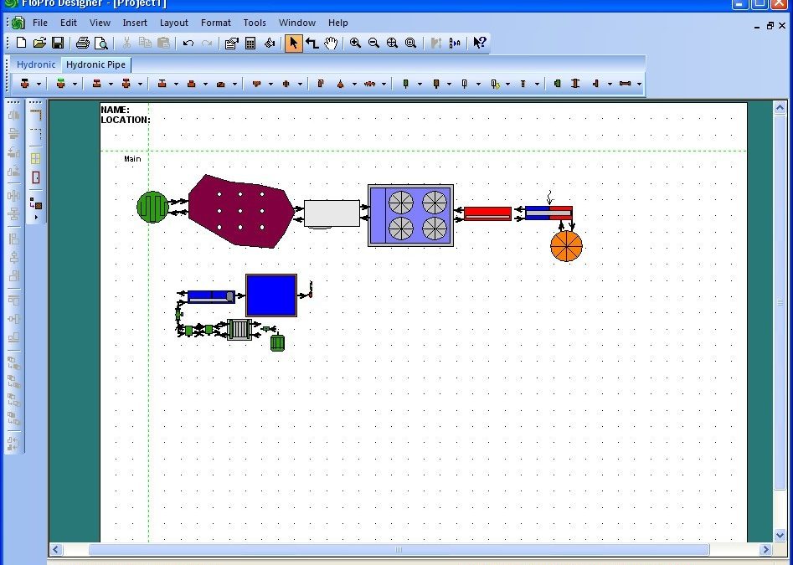This screenshot has width=793, height=565.
Task: Toggle the arrow selection pointer tool
Action: [x=293, y=43]
